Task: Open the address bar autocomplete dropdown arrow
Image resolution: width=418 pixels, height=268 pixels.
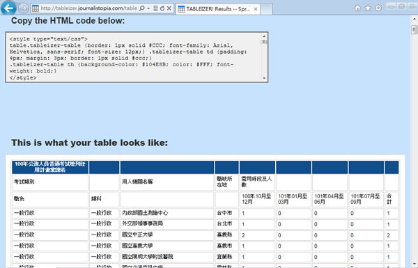Action: click(x=148, y=8)
